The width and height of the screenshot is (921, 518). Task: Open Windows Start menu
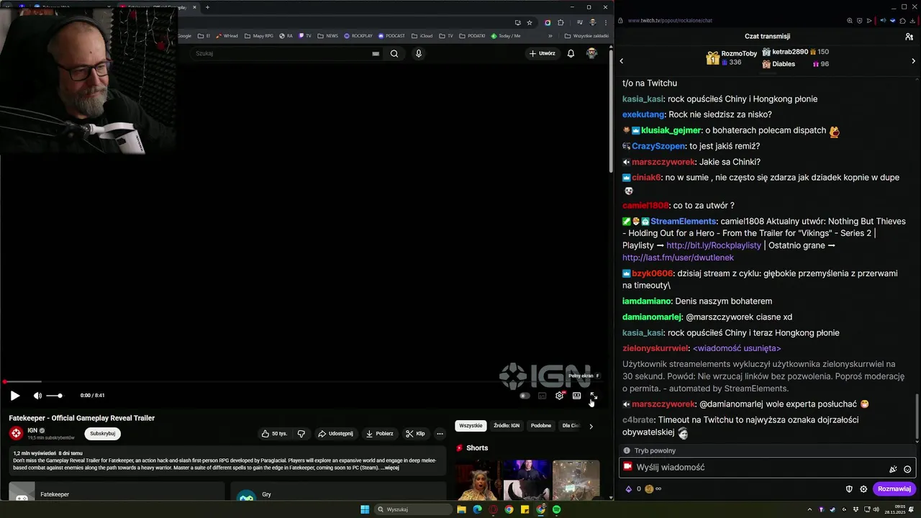pyautogui.click(x=365, y=509)
